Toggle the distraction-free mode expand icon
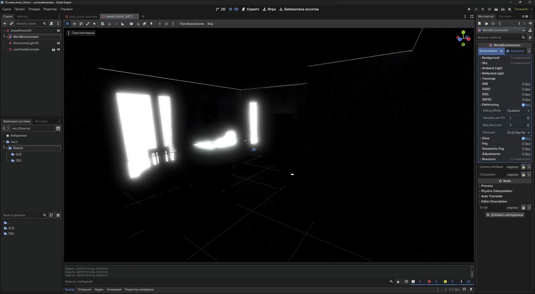535x294 pixels. coord(472,16)
